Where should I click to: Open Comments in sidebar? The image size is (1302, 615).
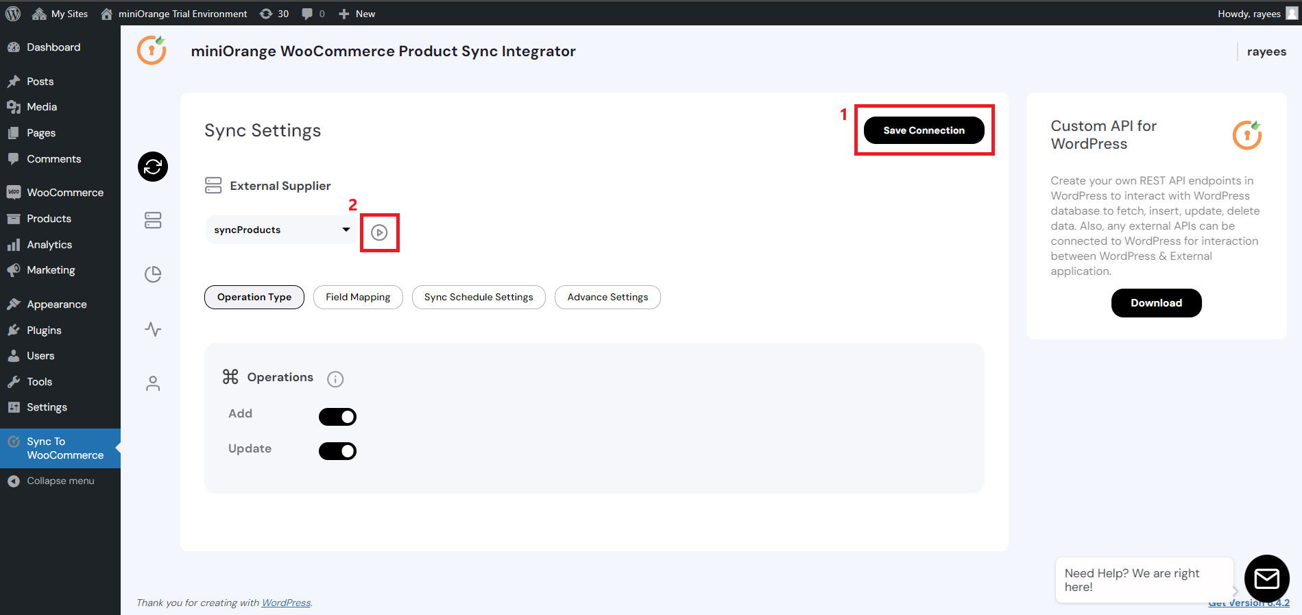[60, 159]
